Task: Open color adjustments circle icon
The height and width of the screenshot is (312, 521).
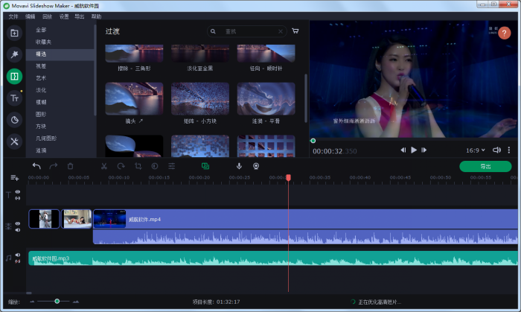Action: pyautogui.click(x=155, y=166)
